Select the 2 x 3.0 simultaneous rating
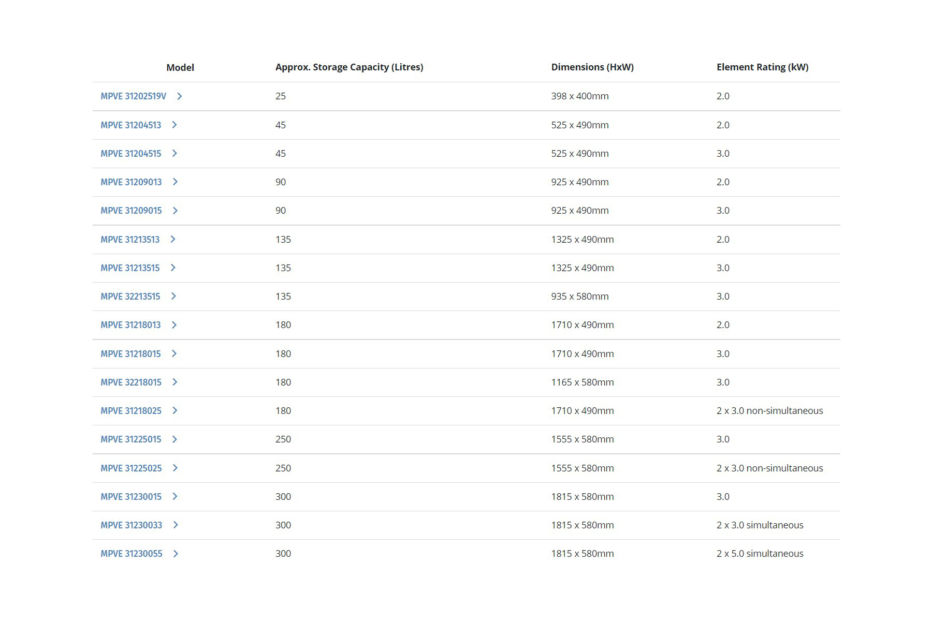The height and width of the screenshot is (621, 932). point(760,525)
